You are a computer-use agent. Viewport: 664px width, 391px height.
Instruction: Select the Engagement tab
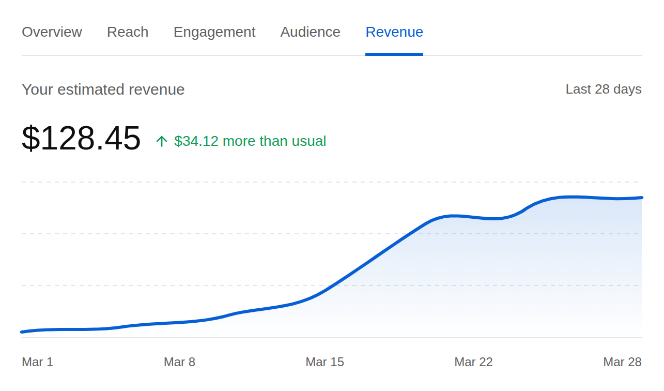(x=214, y=32)
